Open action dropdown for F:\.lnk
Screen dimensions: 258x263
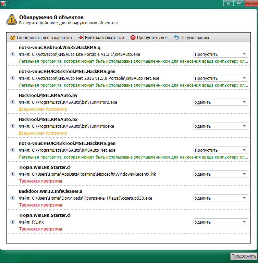tap(221, 222)
